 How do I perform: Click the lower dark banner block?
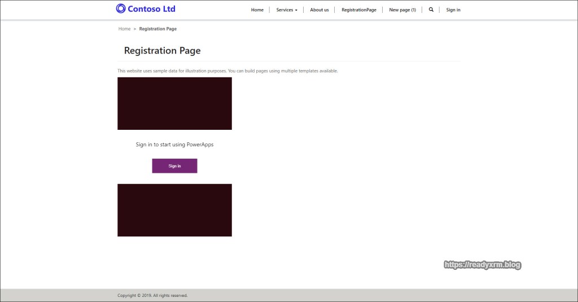tap(174, 210)
